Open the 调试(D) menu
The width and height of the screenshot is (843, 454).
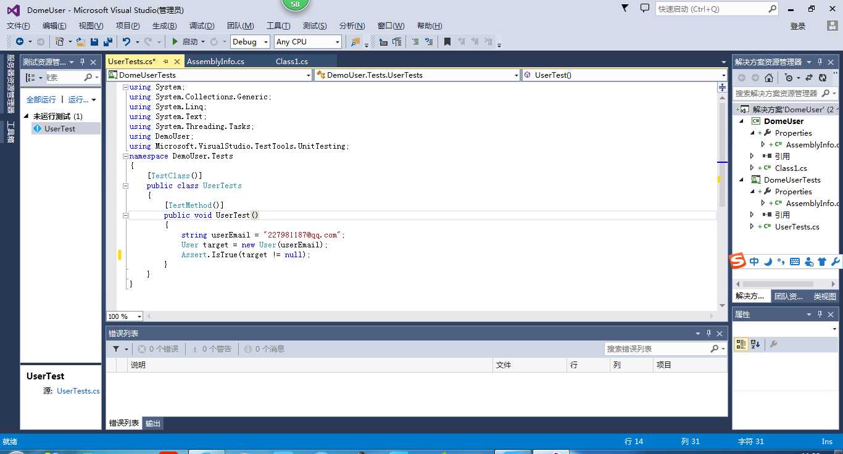[202, 25]
